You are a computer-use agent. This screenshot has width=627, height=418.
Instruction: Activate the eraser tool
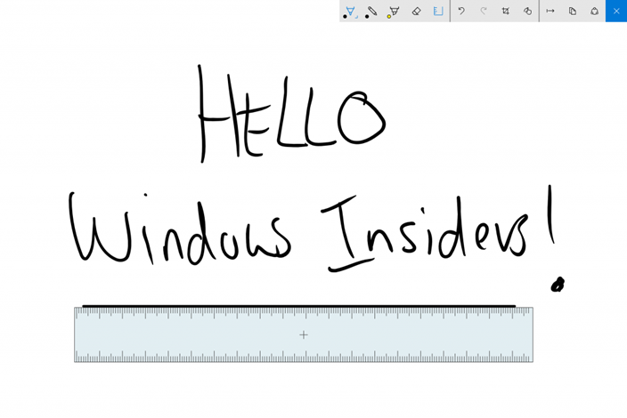(416, 12)
